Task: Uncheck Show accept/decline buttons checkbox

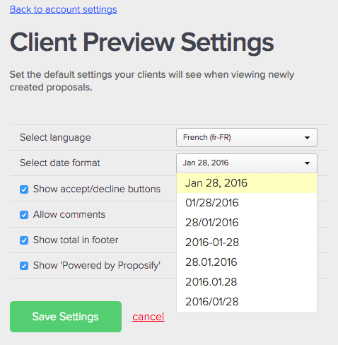Action: coord(24,189)
